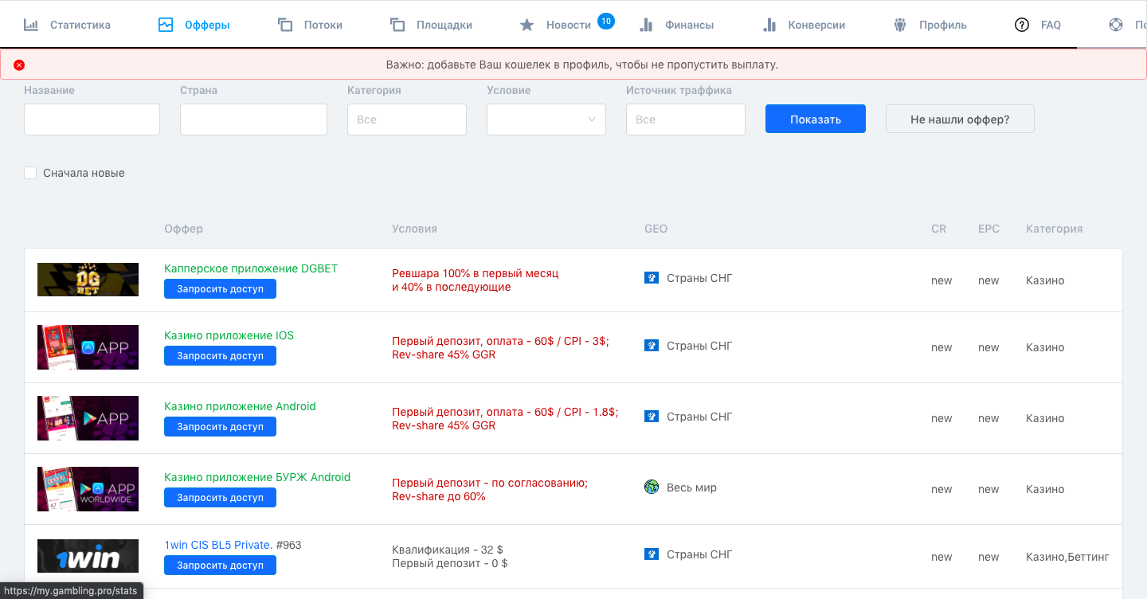1147x599 pixels.
Task: Click the Показать button
Action: pos(816,119)
